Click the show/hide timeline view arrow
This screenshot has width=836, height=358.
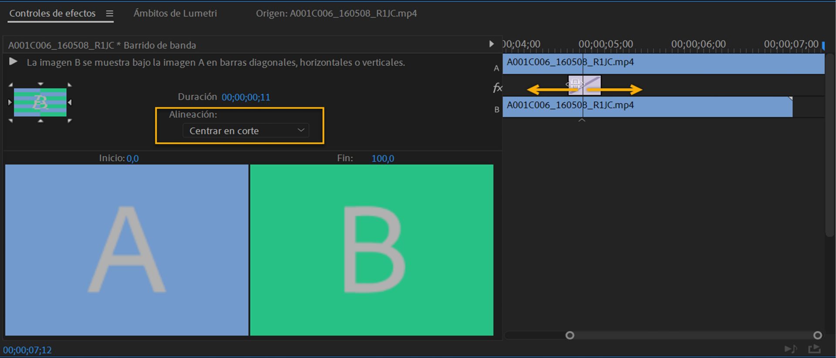491,44
